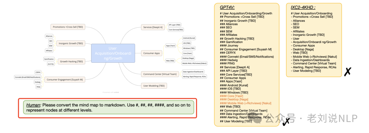Click the Desktop [Naga] mind map node
Image resolution: width=369 pixels, height=133 pixels.
tap(188, 58)
